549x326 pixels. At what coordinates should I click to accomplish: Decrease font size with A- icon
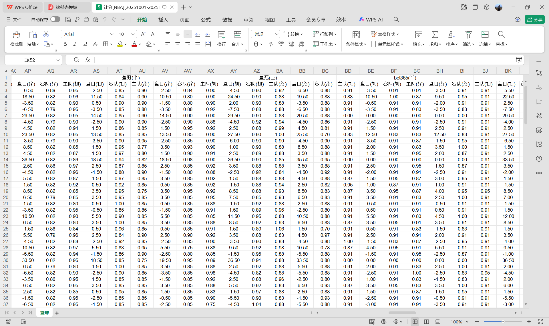click(153, 34)
